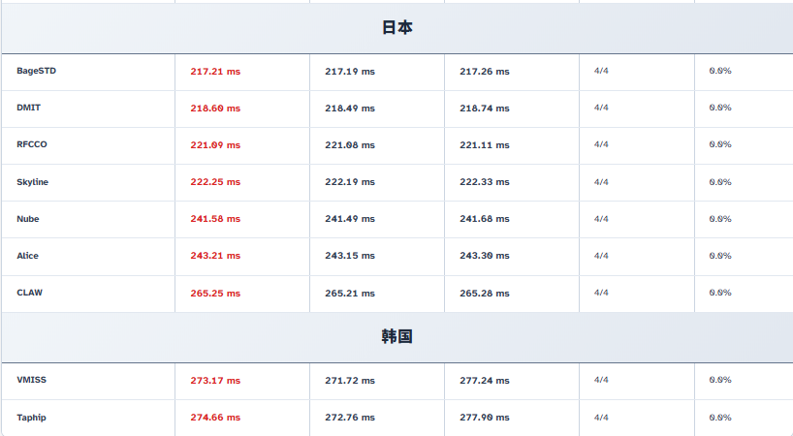The image size is (793, 436).
Task: Click the red 217.21 ms latency value
Action: (x=215, y=72)
